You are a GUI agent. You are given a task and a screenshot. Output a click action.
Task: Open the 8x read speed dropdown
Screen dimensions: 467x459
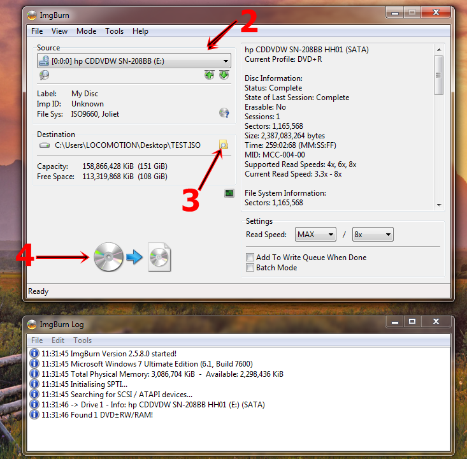tap(373, 235)
